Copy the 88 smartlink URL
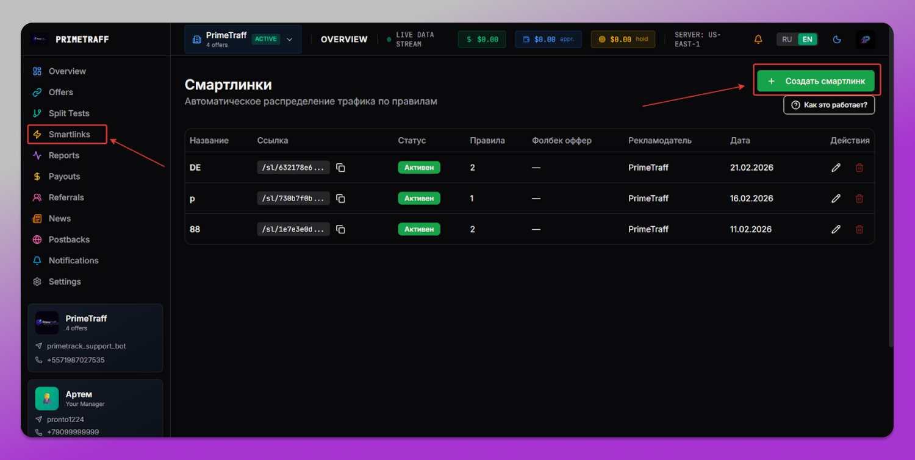 (341, 229)
